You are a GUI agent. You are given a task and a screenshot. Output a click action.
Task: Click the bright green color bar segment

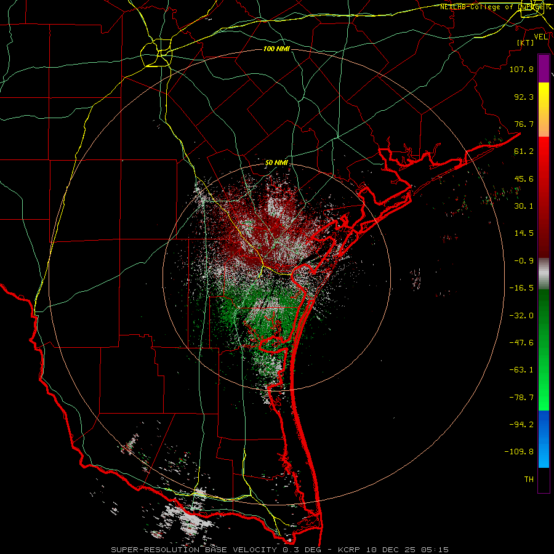544,350
